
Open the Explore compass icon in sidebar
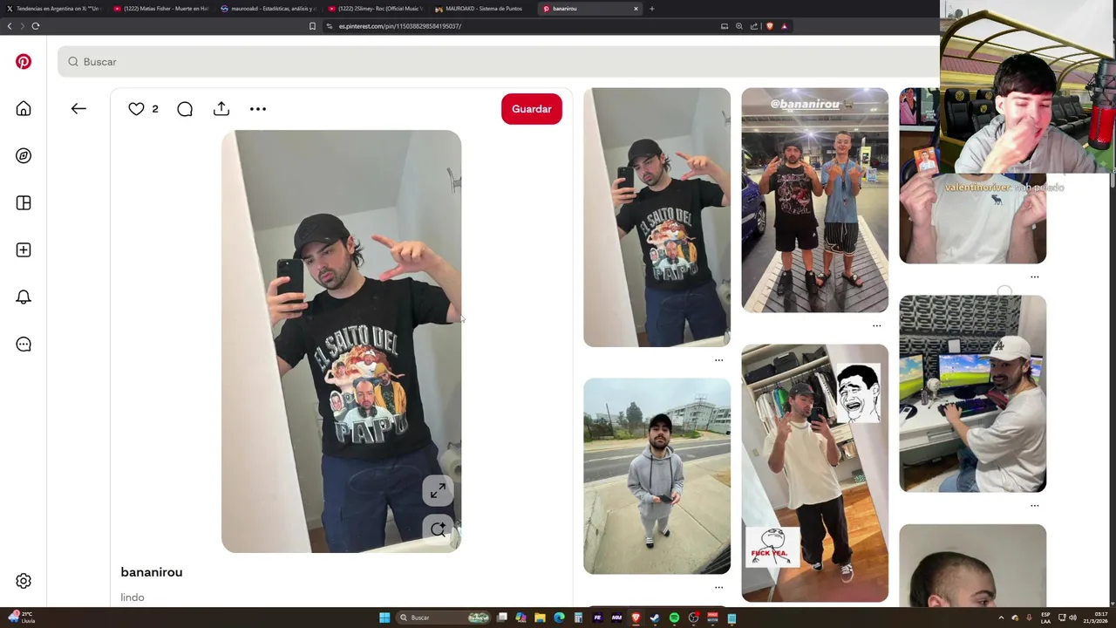click(x=24, y=156)
